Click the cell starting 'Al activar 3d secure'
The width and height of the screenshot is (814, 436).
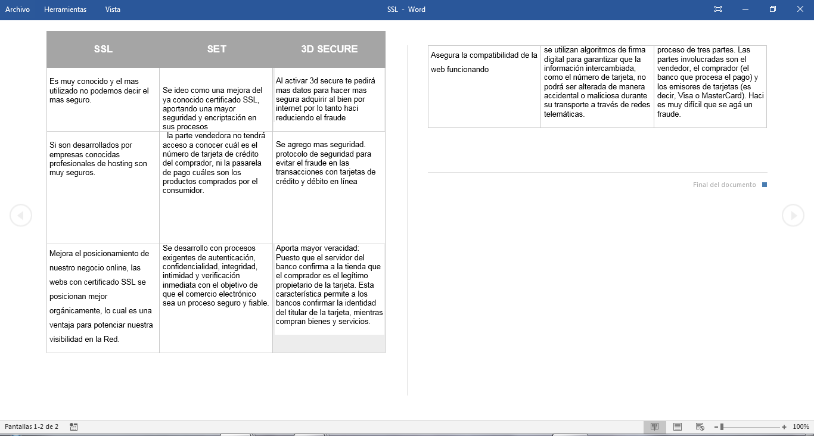(x=329, y=99)
